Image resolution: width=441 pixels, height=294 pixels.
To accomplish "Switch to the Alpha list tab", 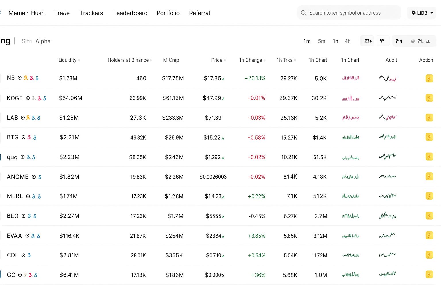I will (43, 41).
